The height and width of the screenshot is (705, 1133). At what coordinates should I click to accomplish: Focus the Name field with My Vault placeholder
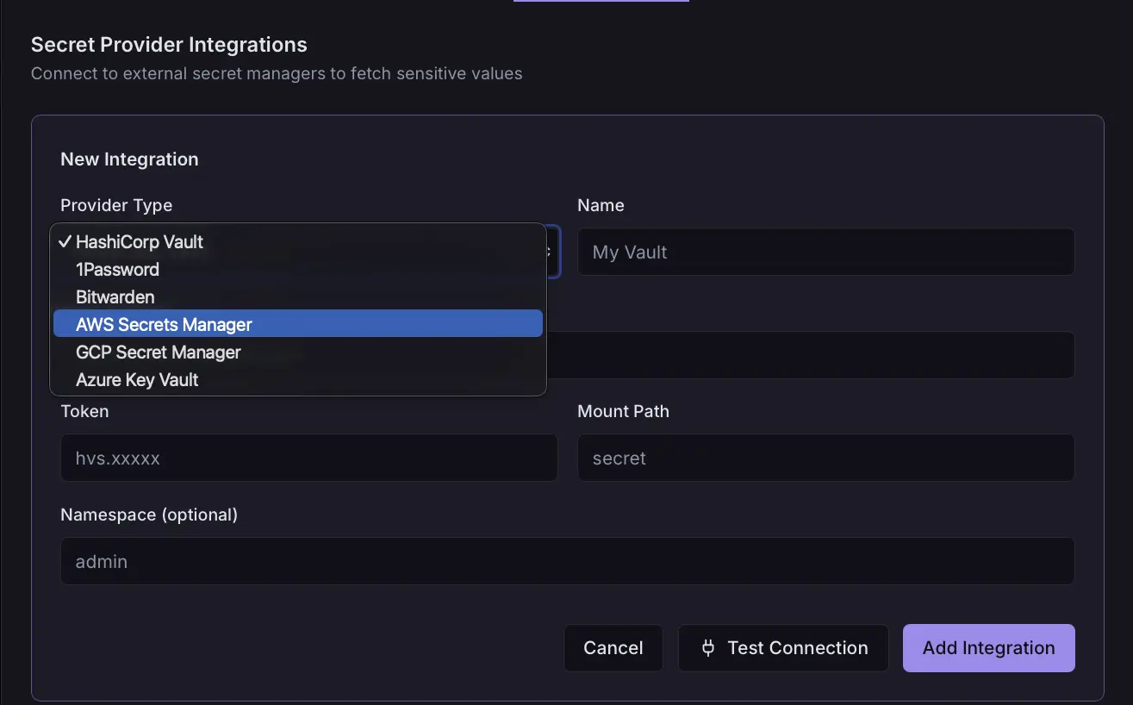click(825, 252)
